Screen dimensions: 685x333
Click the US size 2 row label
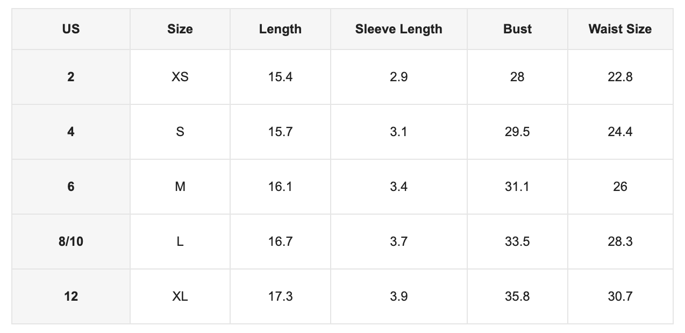click(x=71, y=77)
